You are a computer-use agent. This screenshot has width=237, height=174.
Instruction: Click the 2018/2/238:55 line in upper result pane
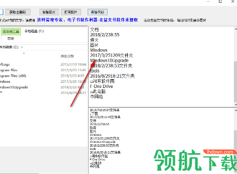click(x=105, y=35)
